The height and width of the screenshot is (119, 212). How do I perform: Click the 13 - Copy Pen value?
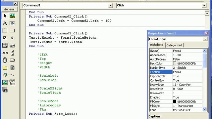click(182, 85)
